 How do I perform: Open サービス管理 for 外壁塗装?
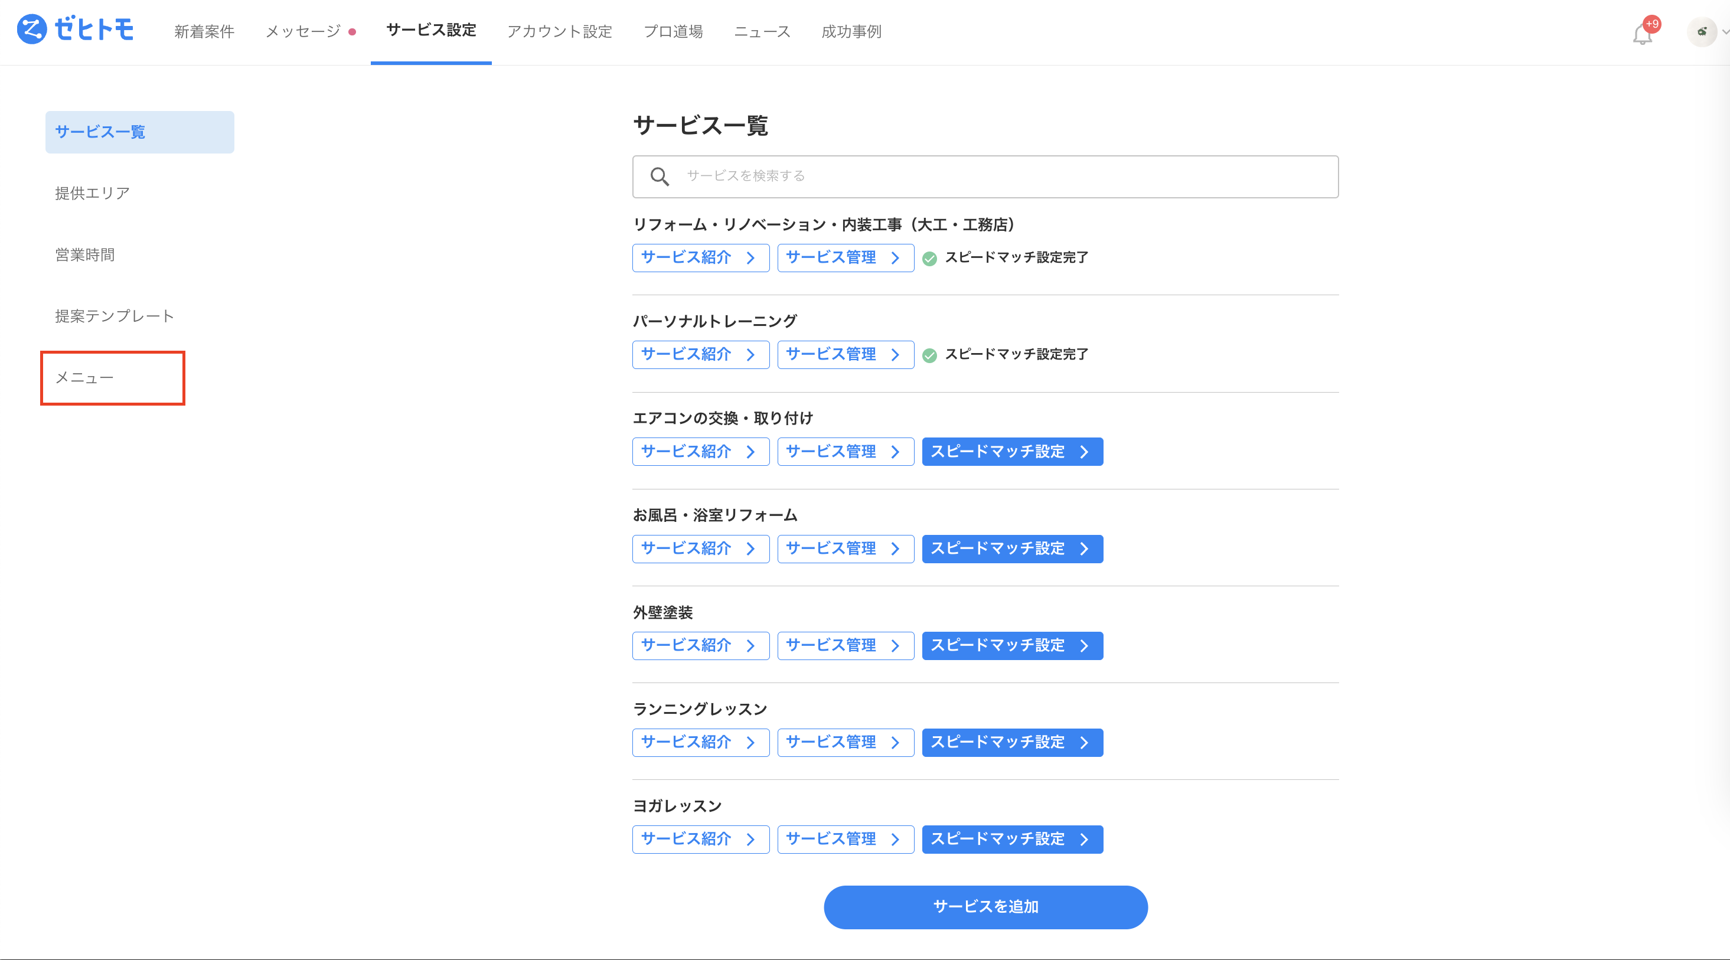pos(846,645)
